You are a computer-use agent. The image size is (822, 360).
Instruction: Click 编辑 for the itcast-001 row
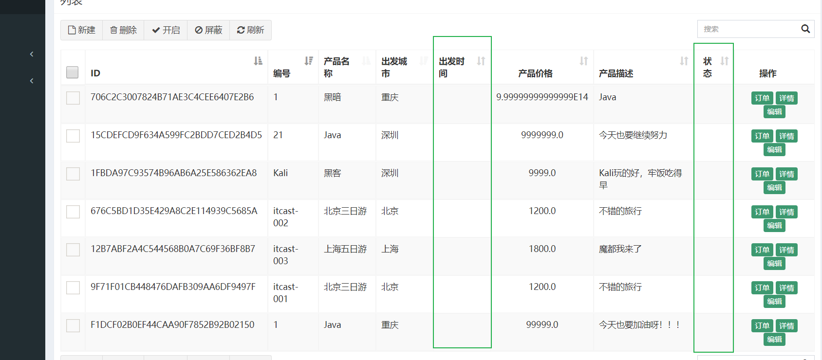(x=774, y=302)
